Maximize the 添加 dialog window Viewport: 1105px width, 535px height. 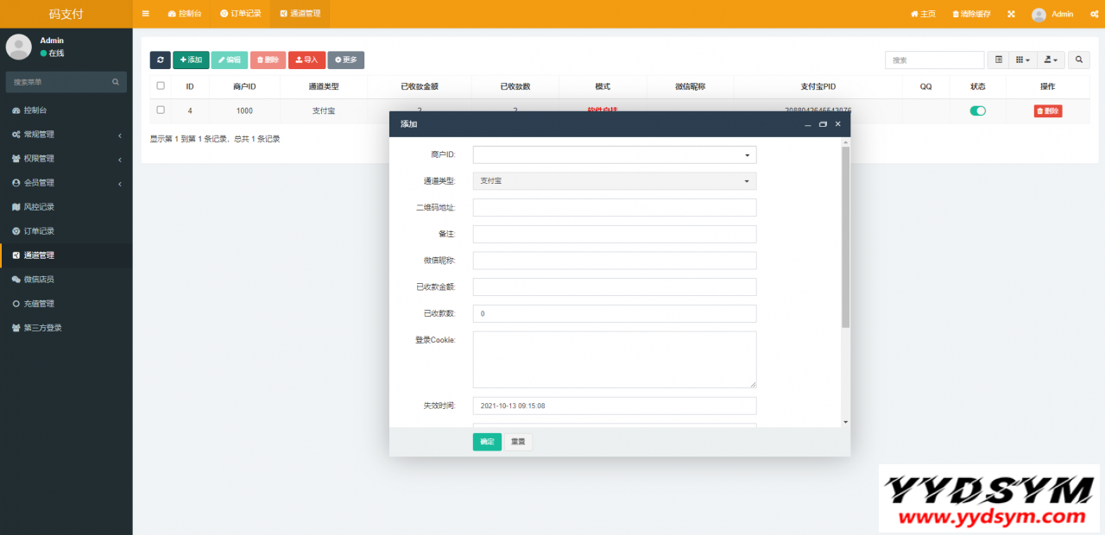point(823,124)
